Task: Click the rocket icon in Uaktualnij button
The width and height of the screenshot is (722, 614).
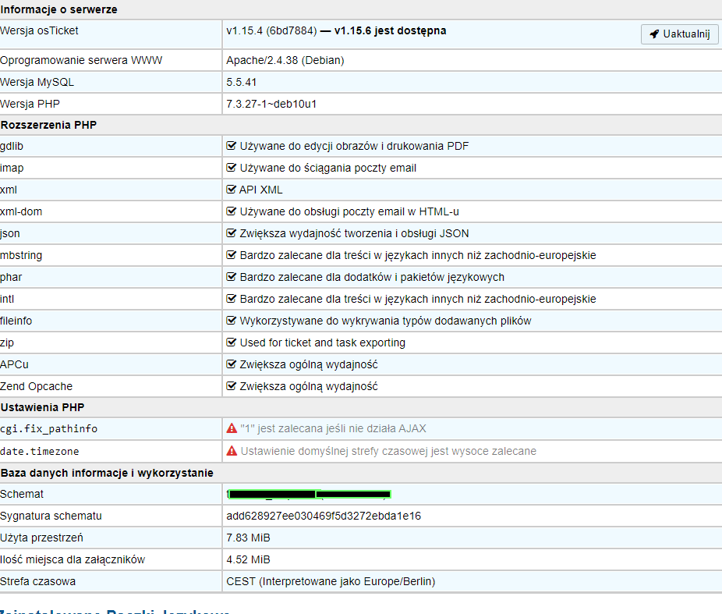Action: [x=654, y=34]
